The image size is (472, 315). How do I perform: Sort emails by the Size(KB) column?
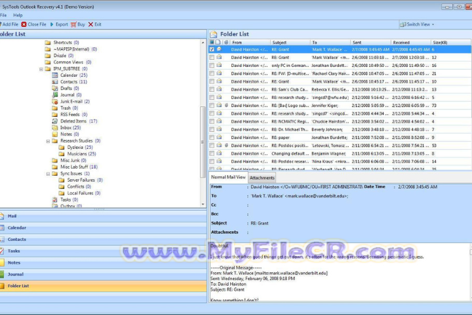(x=450, y=43)
